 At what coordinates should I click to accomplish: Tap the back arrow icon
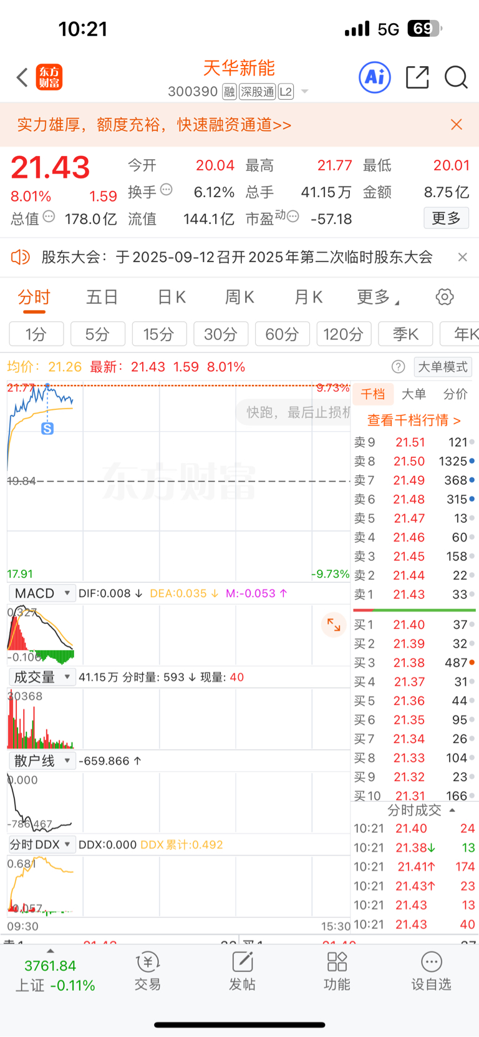coord(22,77)
